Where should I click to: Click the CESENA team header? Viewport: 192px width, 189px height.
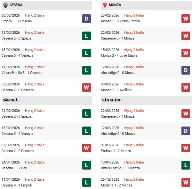(16, 5)
